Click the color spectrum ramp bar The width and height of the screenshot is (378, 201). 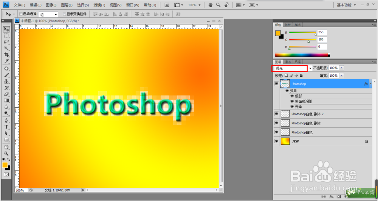pyautogui.click(x=302, y=55)
